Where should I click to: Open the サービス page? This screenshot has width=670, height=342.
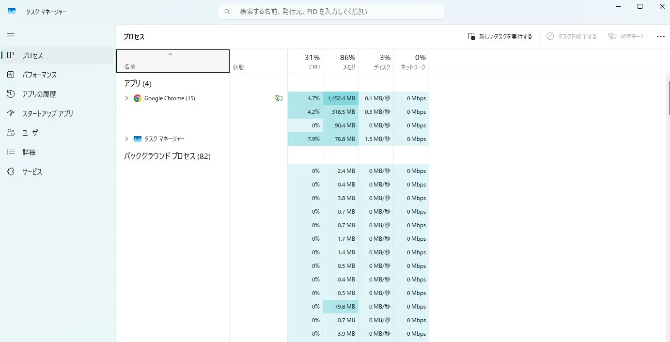point(57,171)
